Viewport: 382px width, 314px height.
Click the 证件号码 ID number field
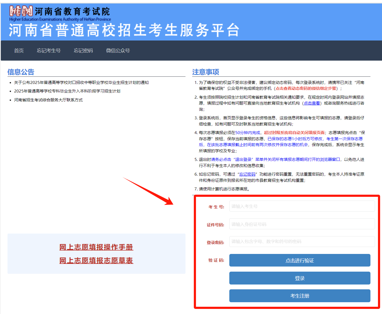(x=302, y=224)
